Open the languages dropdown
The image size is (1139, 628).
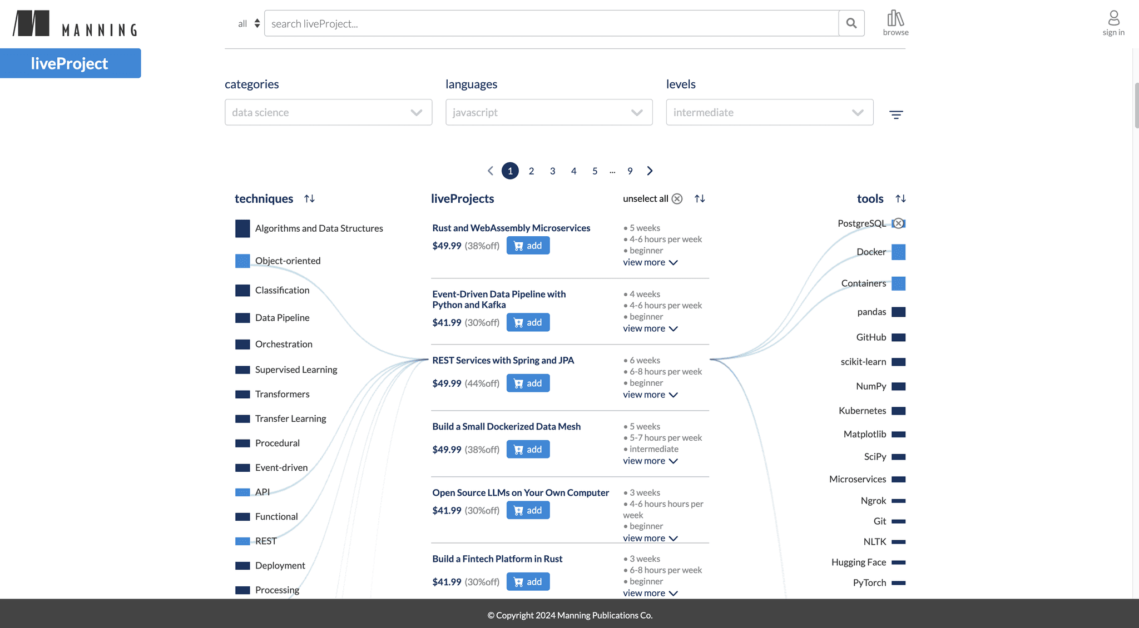pyautogui.click(x=548, y=112)
